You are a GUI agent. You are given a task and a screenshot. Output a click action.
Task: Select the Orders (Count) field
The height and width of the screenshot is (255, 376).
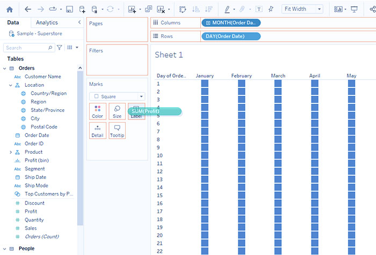(x=42, y=237)
